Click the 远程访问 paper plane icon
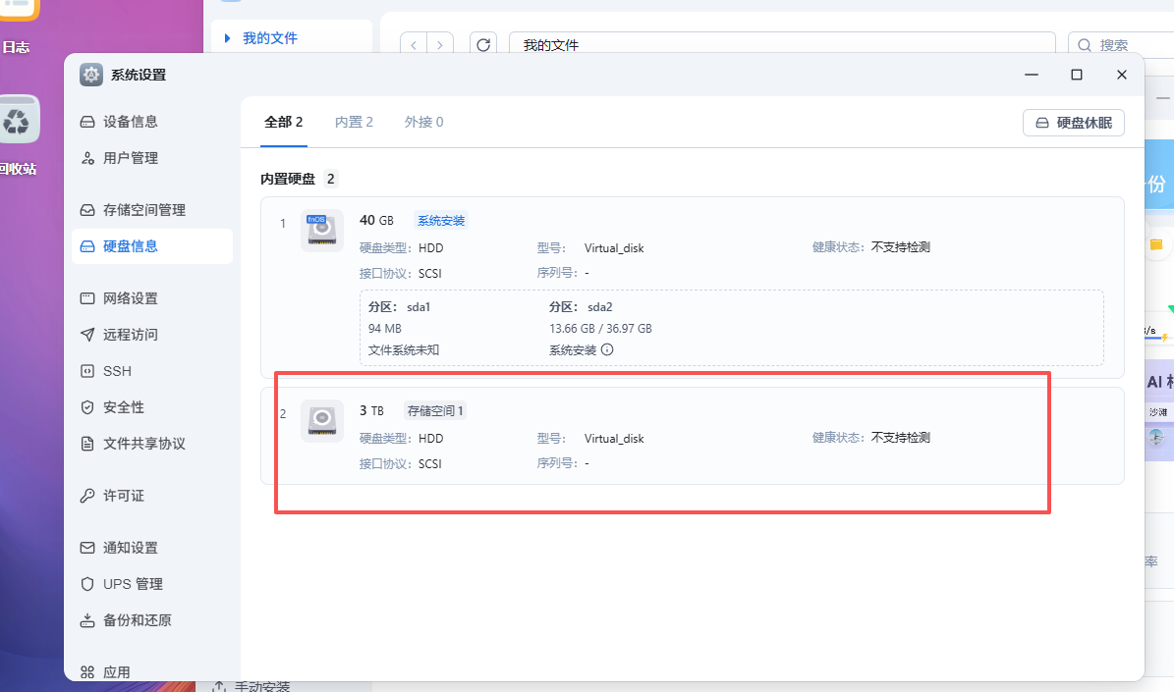Image resolution: width=1174 pixels, height=692 pixels. [87, 335]
